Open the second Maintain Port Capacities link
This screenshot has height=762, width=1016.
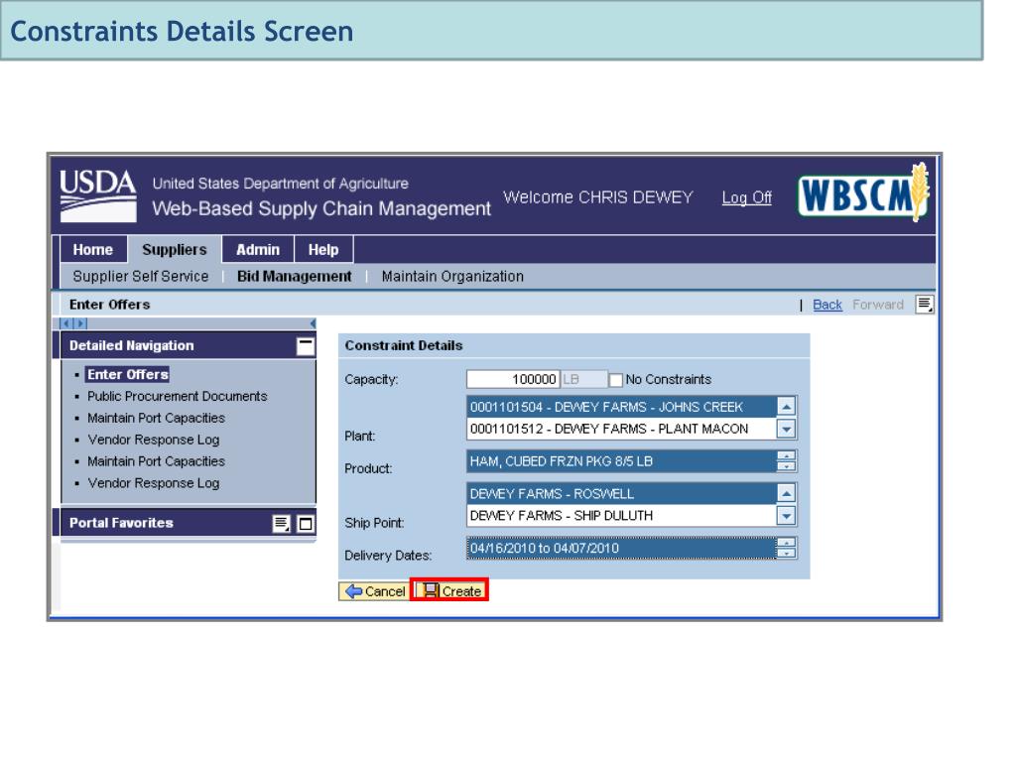(x=156, y=462)
